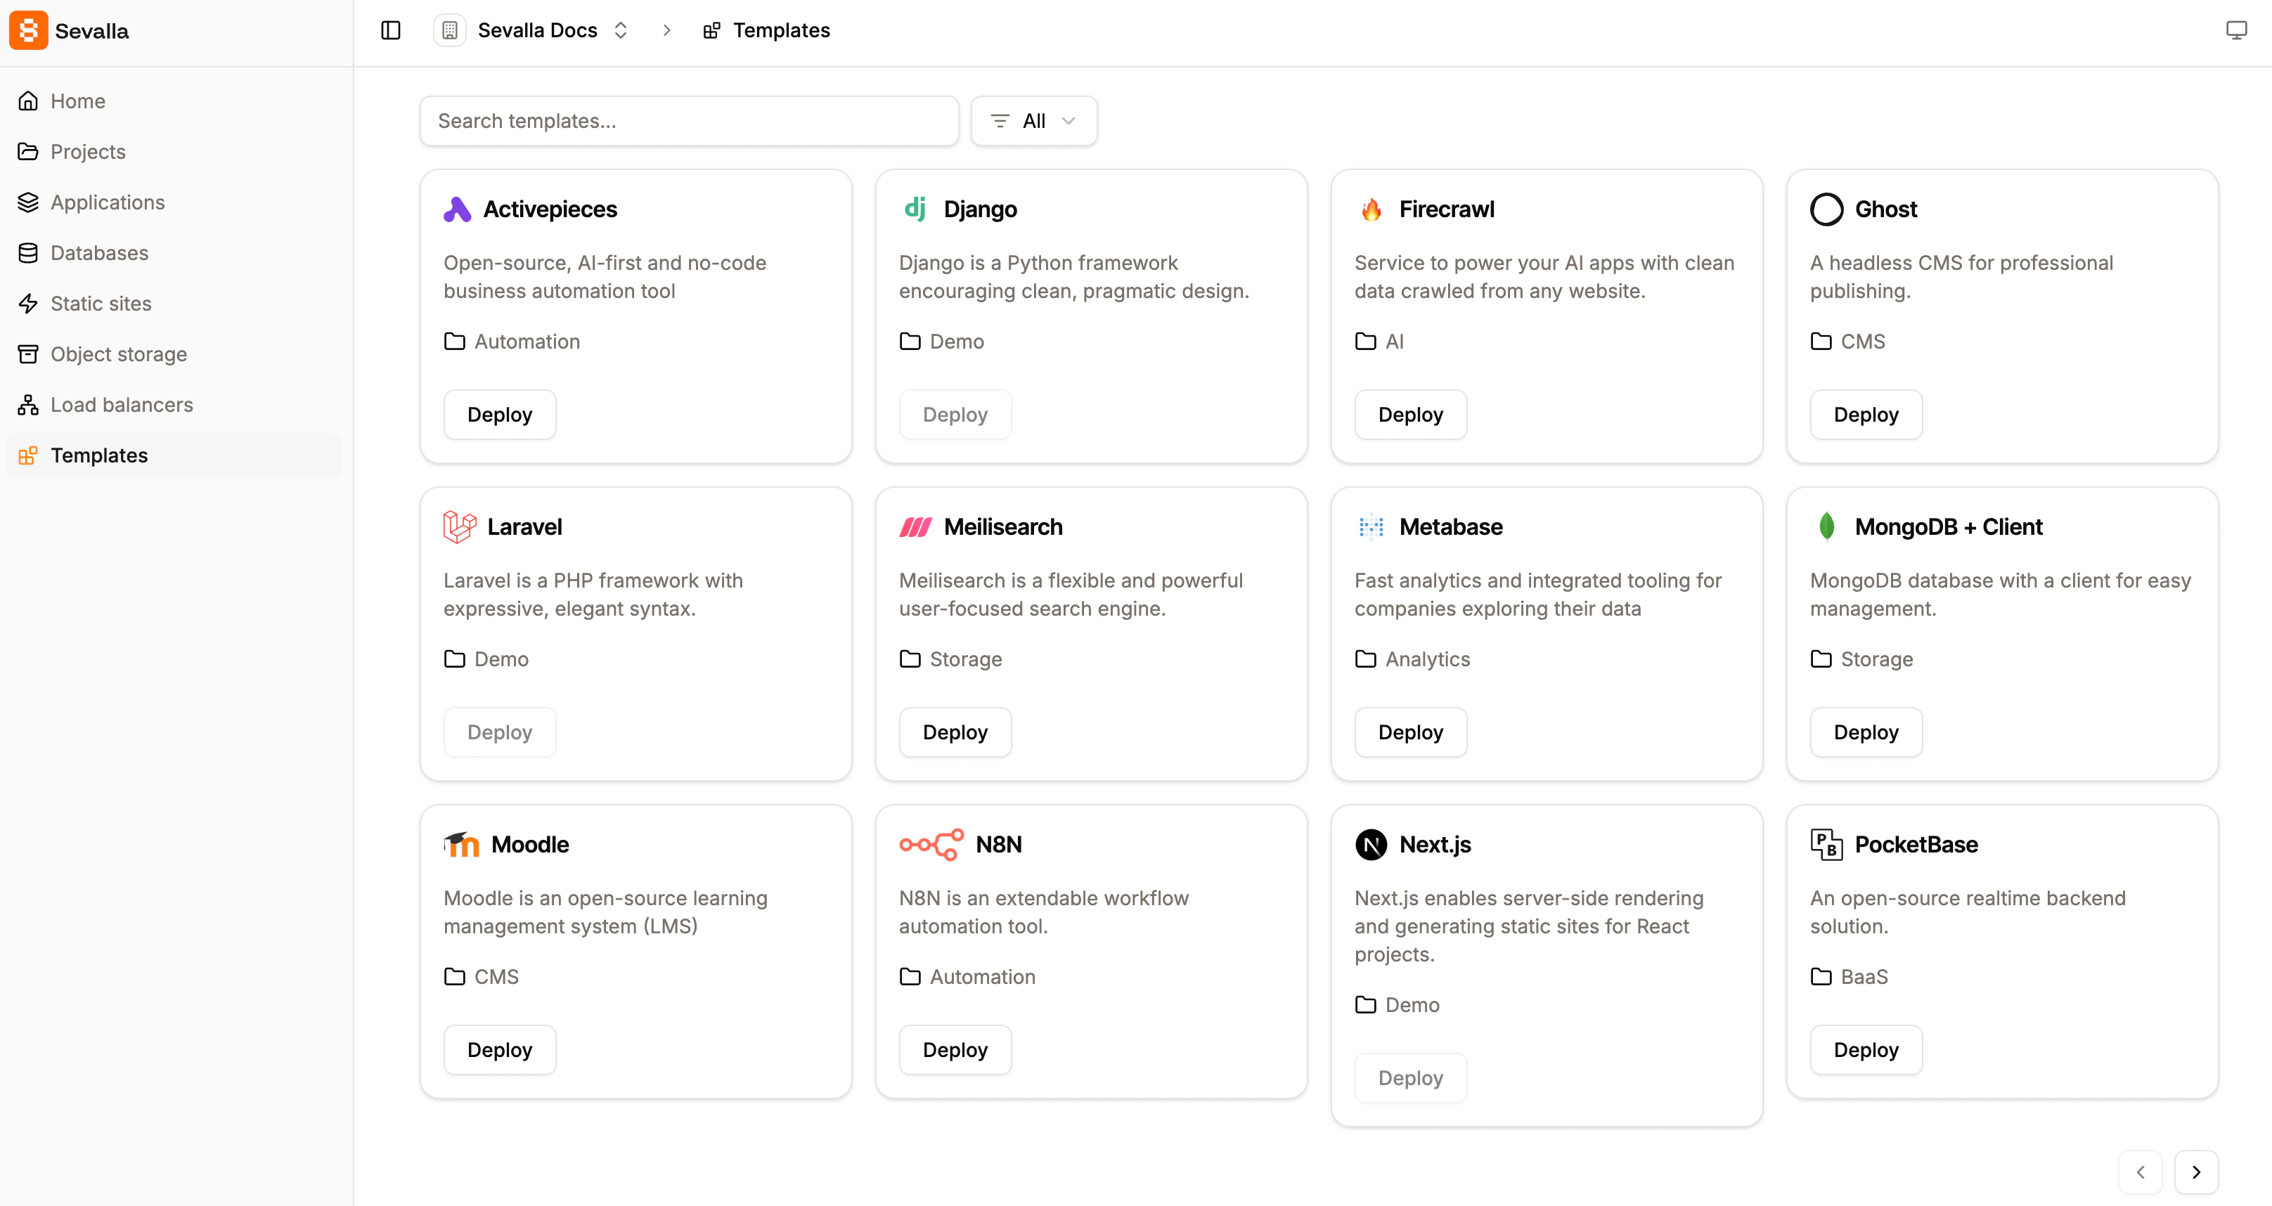Deploy the MongoDB + Client template
2272x1206 pixels.
[x=1866, y=732]
